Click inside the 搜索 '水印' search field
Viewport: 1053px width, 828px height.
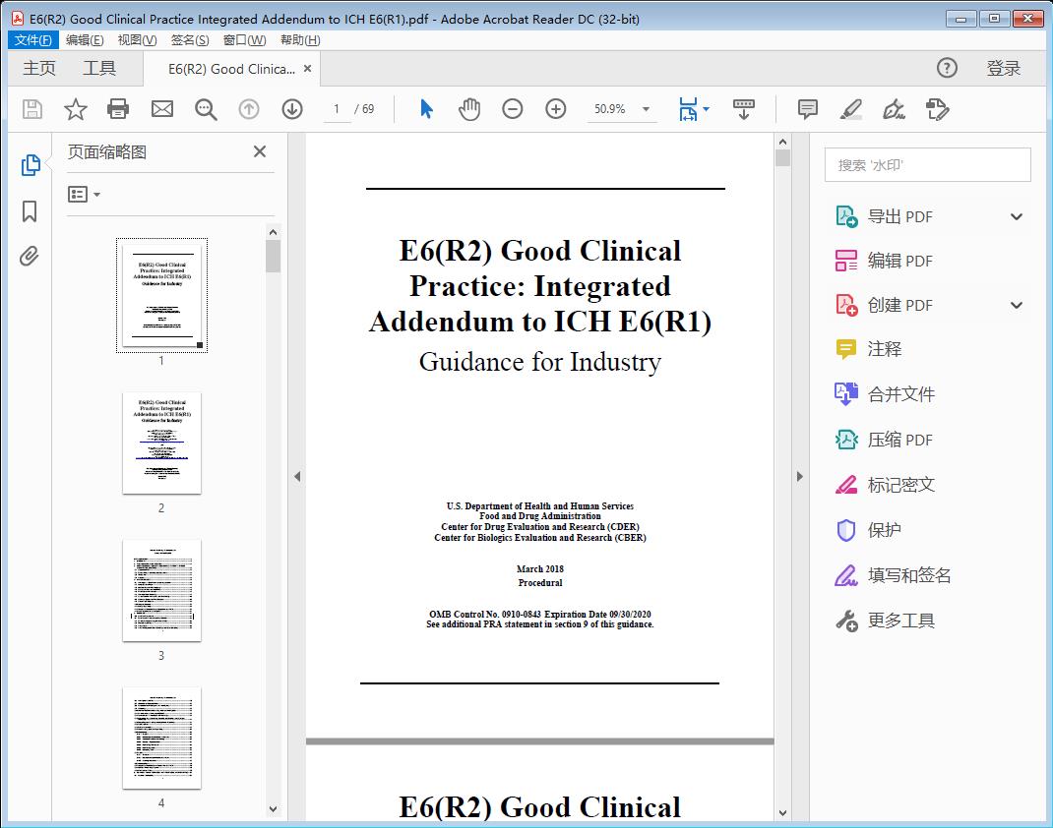coord(926,164)
